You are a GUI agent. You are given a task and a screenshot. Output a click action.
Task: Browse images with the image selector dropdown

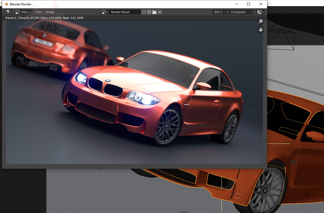105,12
